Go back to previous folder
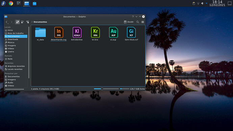Image resolution: width=233 pixels, height=131 pixels. click(7, 22)
